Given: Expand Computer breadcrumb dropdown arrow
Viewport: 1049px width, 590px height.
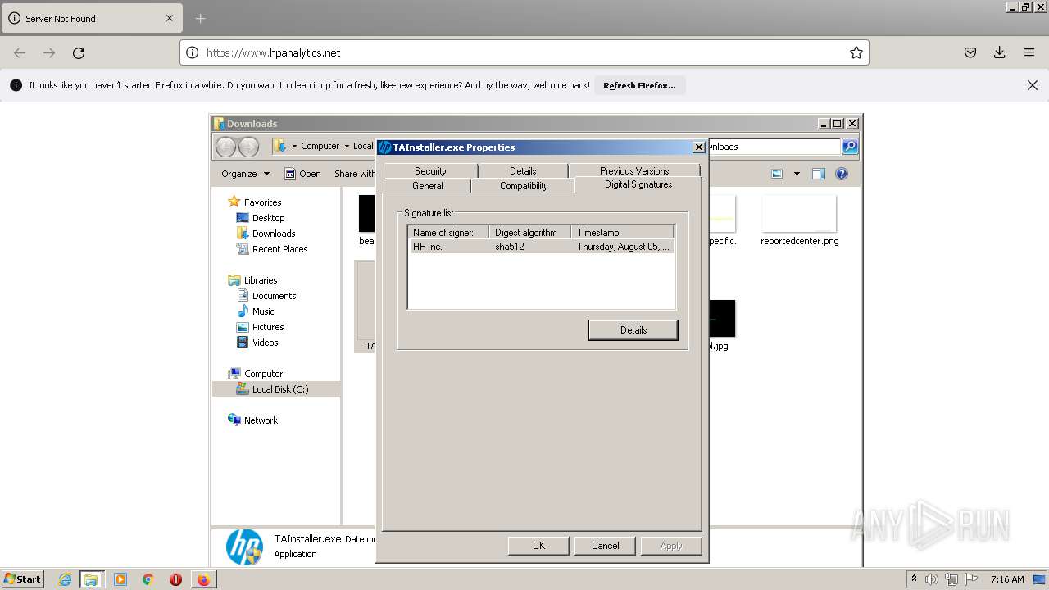Looking at the screenshot, I should tap(347, 147).
